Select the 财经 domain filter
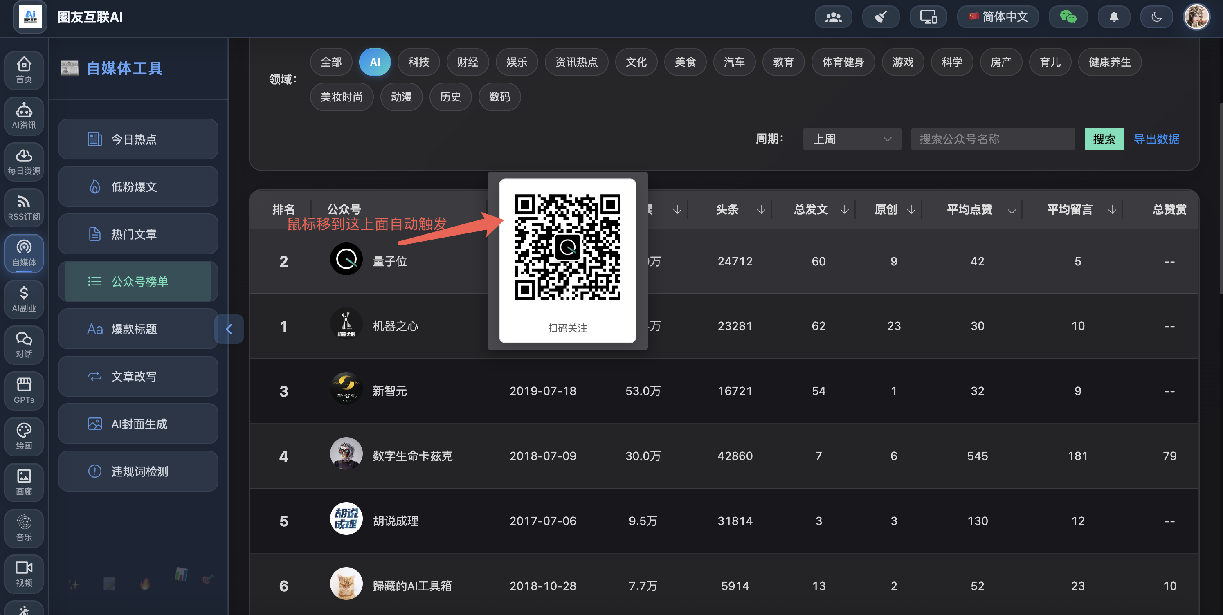The width and height of the screenshot is (1223, 615). click(x=468, y=62)
